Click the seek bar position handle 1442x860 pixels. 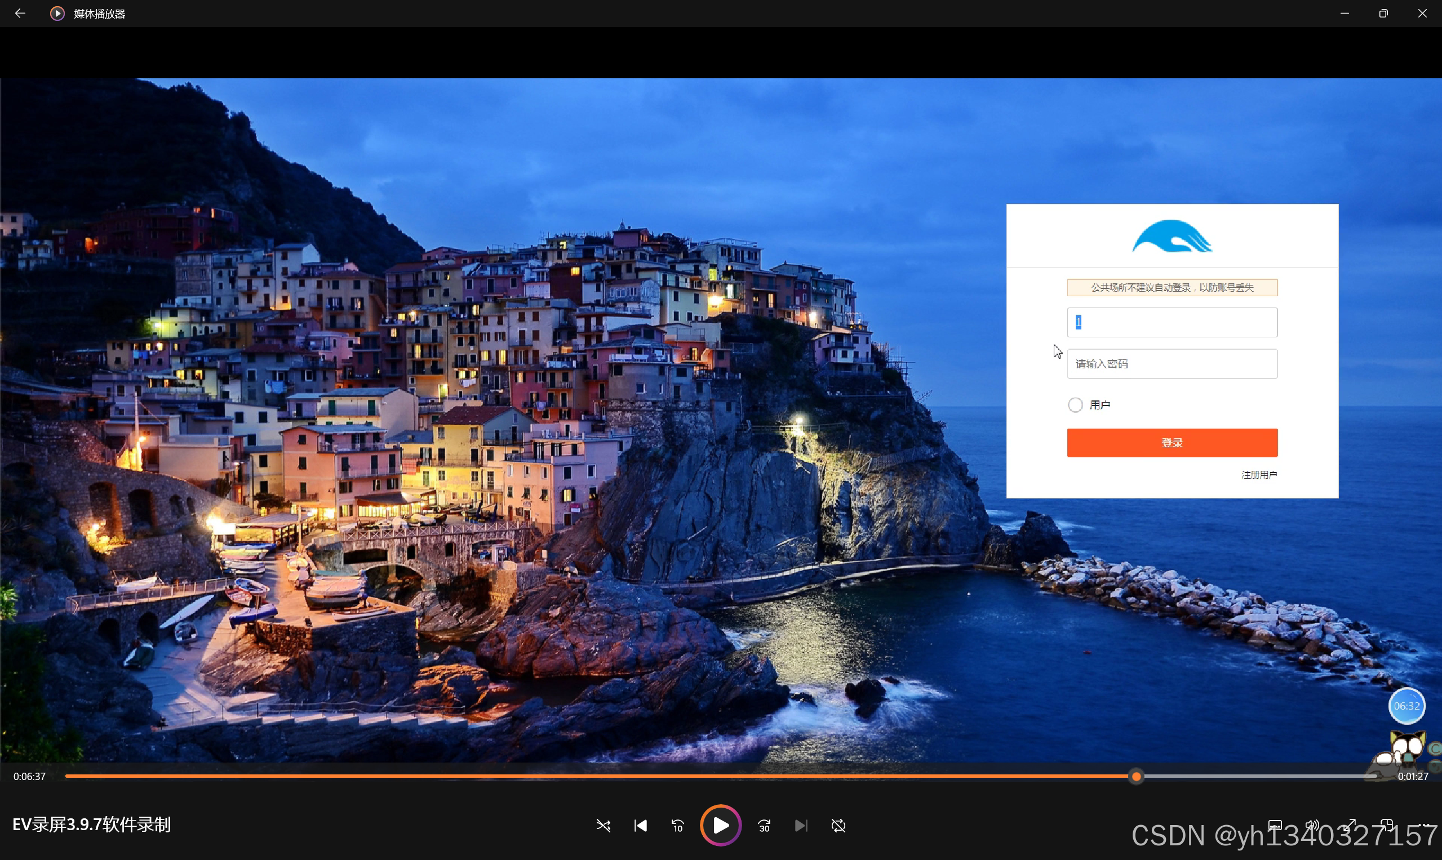pyautogui.click(x=1137, y=777)
